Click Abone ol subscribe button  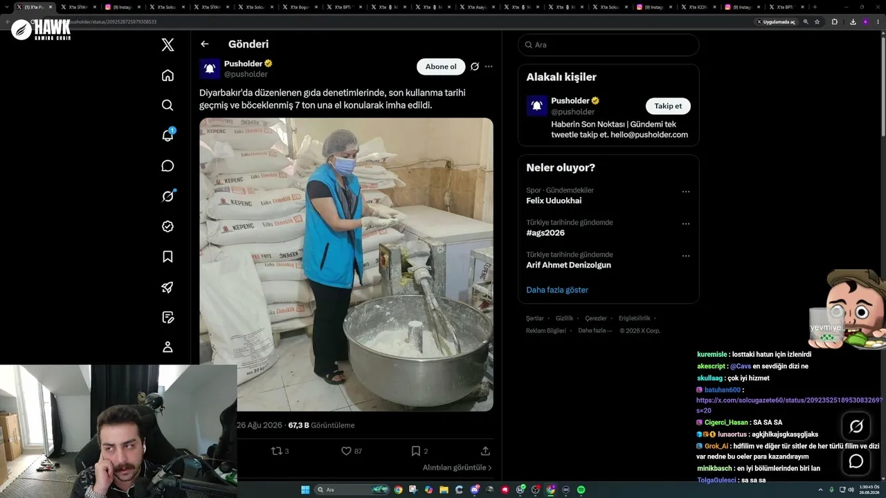point(441,66)
